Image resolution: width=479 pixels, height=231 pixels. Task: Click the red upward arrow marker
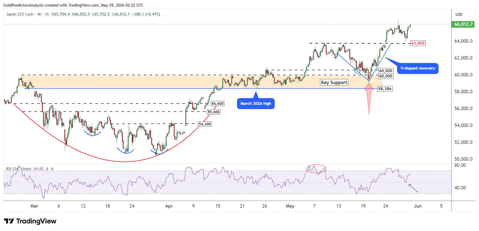pyautogui.click(x=369, y=99)
